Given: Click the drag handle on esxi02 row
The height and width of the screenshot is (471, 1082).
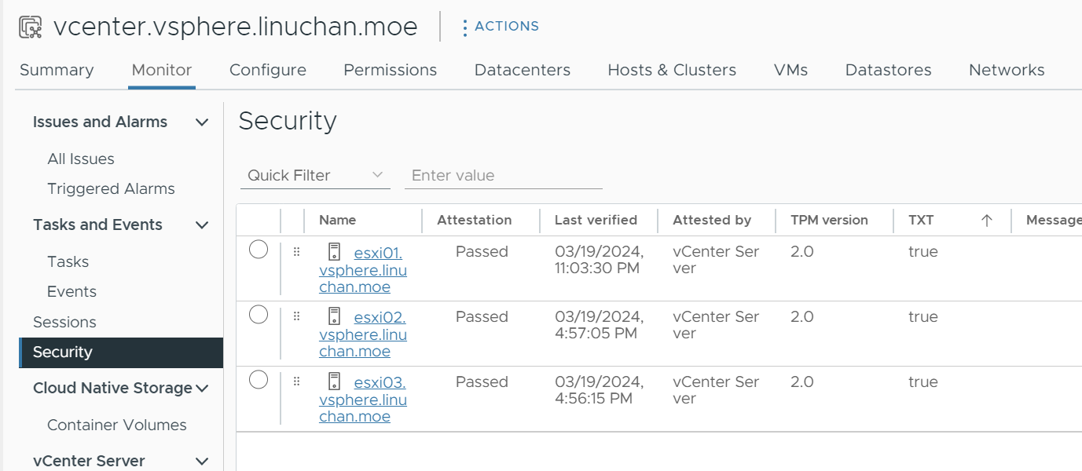Looking at the screenshot, I should (x=296, y=316).
